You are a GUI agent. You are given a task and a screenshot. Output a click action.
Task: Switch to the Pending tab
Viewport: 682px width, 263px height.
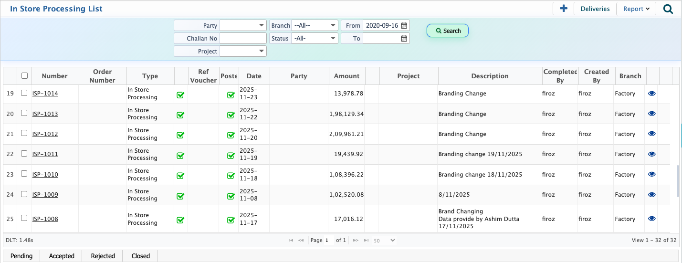[x=21, y=256]
